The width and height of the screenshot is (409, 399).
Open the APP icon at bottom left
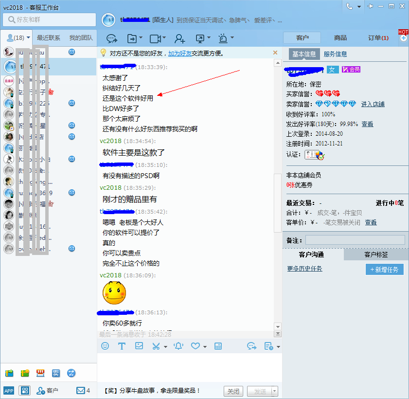[x=9, y=390]
